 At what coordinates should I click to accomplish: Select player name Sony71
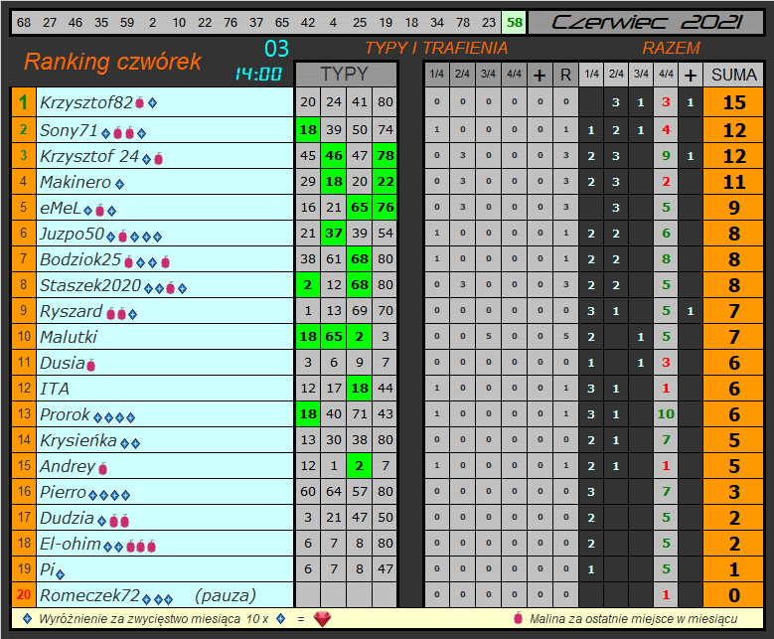[69, 130]
